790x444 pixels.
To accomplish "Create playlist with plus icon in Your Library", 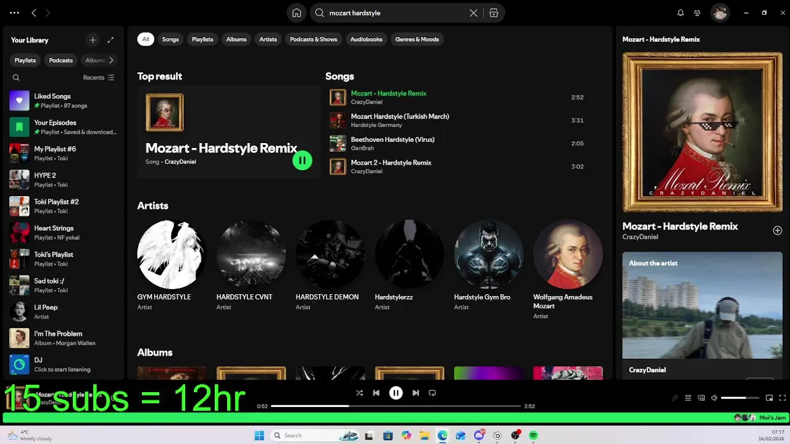I will pyautogui.click(x=93, y=40).
